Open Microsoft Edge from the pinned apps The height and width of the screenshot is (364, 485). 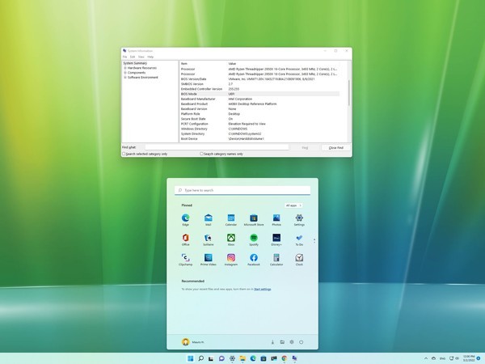[x=185, y=219]
